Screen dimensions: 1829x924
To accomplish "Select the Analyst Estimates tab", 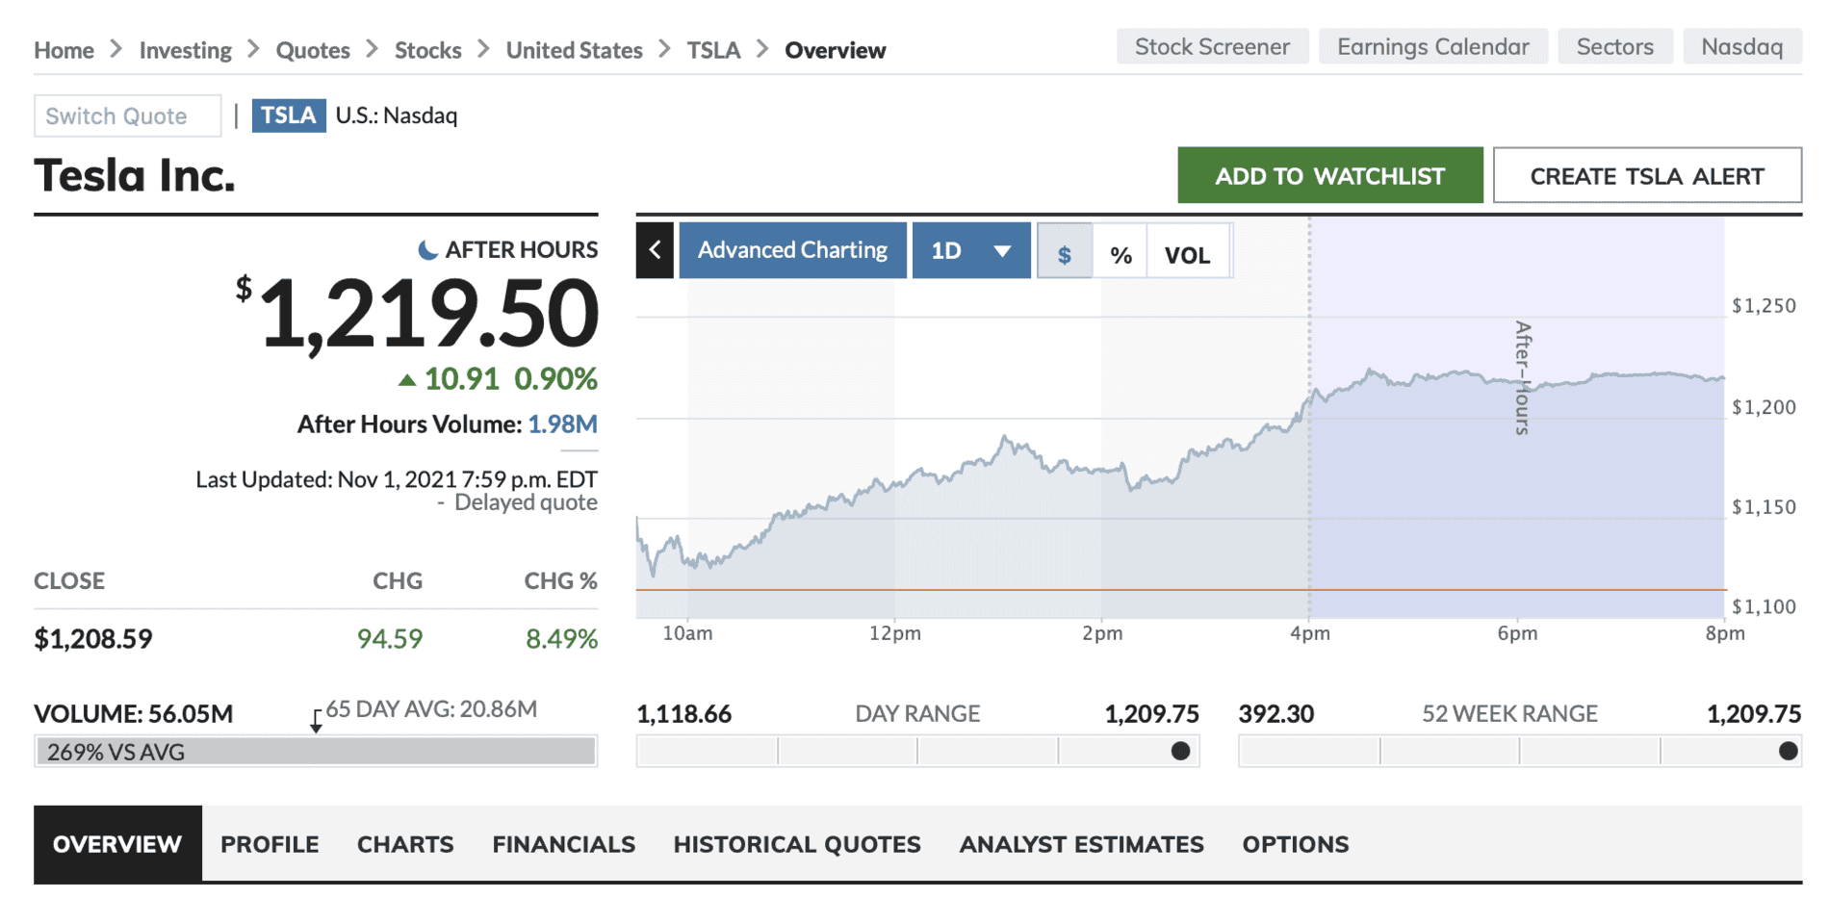I will click(x=1080, y=844).
